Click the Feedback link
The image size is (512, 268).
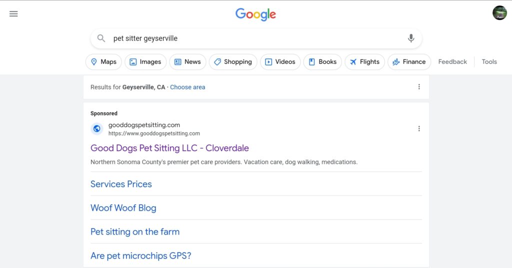(x=452, y=61)
